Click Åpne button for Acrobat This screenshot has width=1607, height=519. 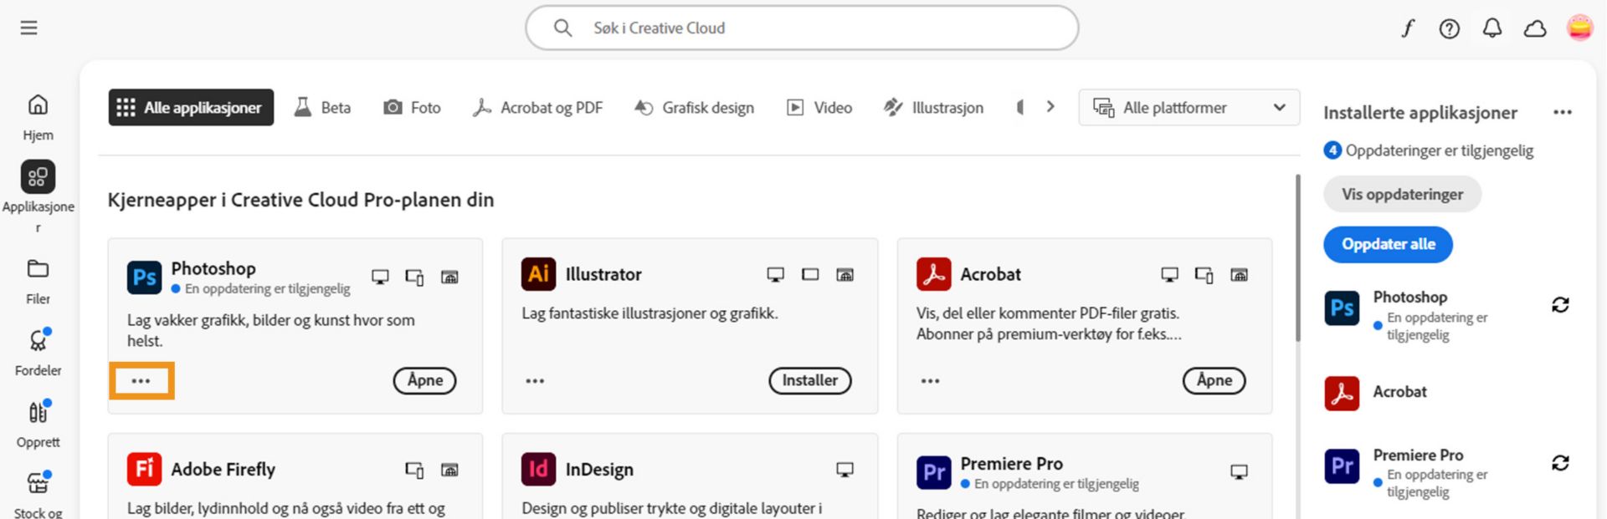(1214, 380)
